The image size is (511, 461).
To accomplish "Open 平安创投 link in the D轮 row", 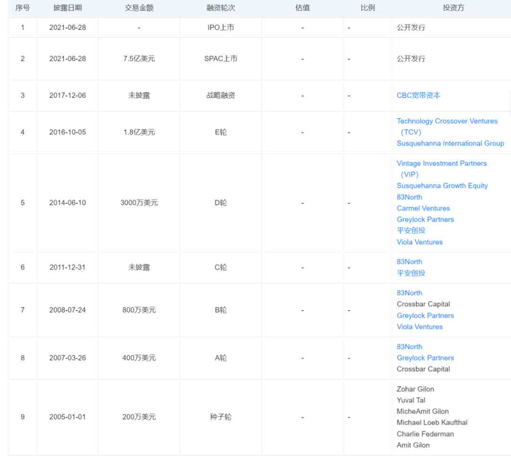I will [411, 231].
